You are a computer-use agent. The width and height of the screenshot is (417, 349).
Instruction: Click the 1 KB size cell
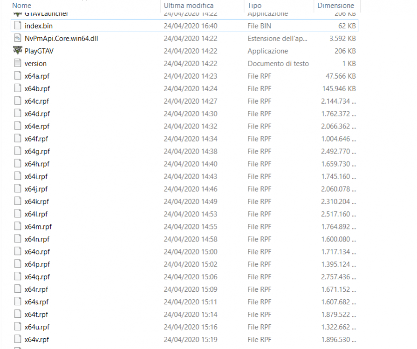pyautogui.click(x=349, y=63)
